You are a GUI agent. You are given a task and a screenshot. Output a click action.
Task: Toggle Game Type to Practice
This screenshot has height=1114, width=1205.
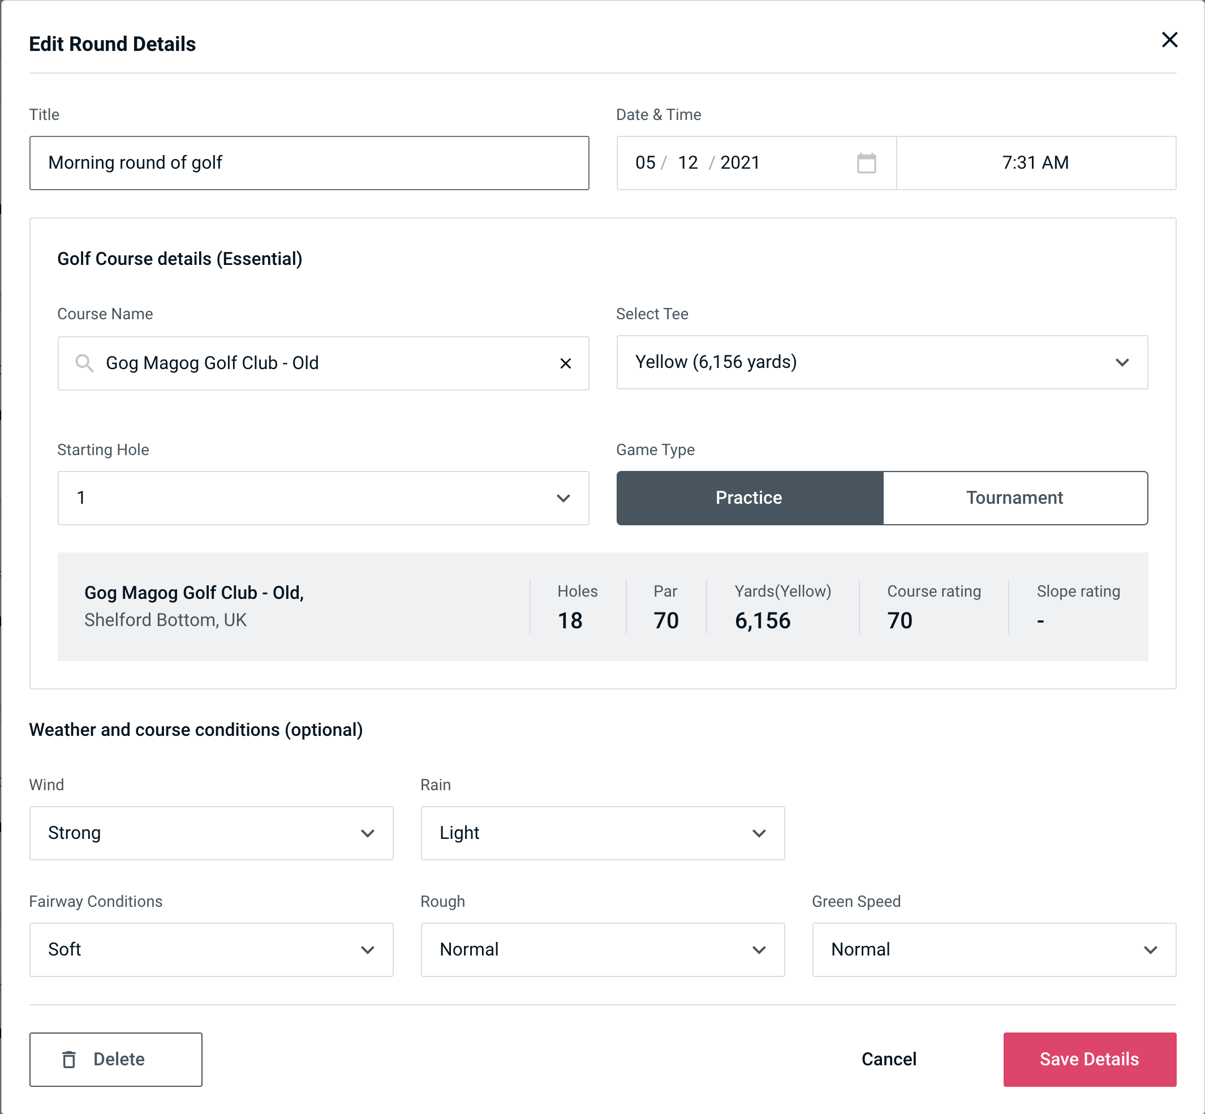[x=750, y=498]
